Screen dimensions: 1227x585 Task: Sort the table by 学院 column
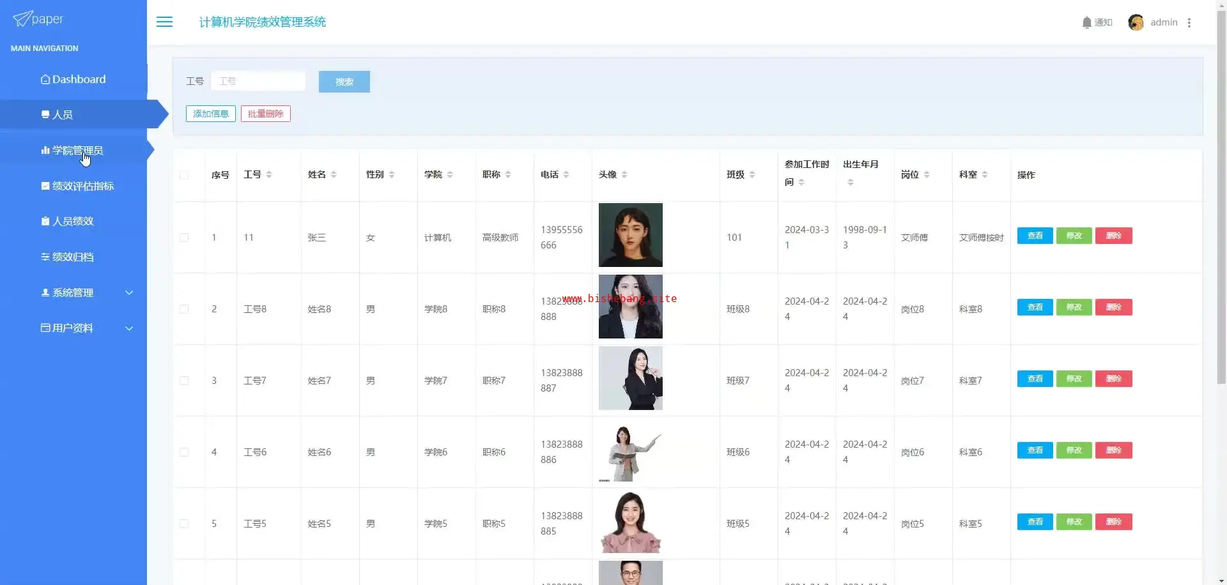[450, 174]
